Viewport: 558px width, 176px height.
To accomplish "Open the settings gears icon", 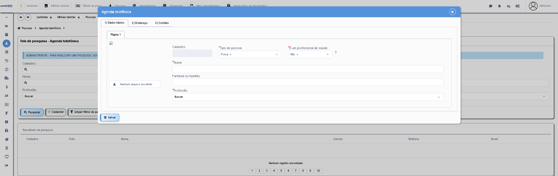I will [518, 6].
